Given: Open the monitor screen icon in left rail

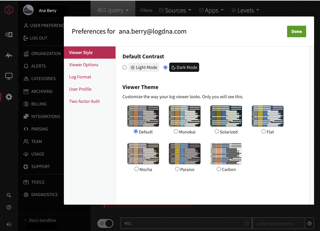Looking at the screenshot, I should click(x=9, y=76).
